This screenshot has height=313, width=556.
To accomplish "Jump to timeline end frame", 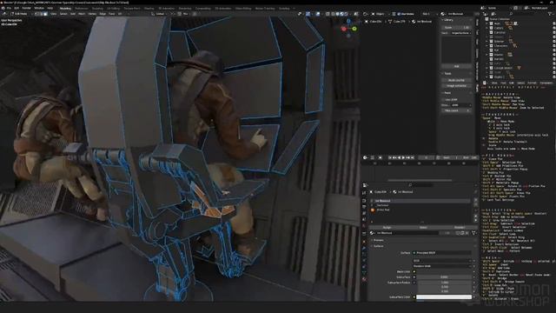I will (413, 157).
